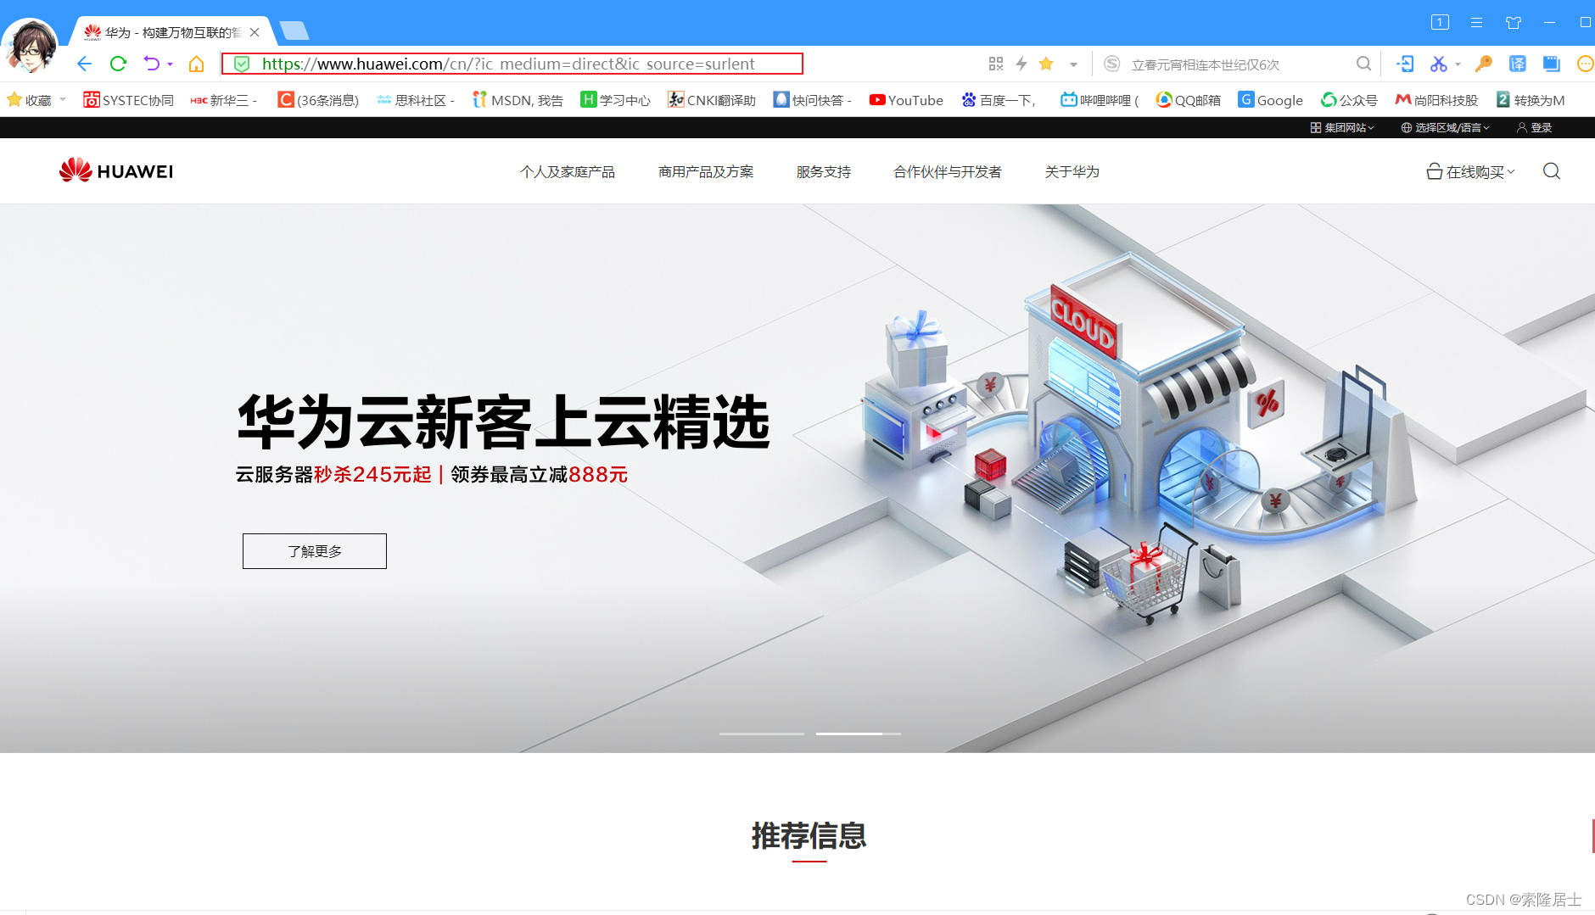Open the screenshot options dropdown arrow
This screenshot has height=915, width=1595.
[x=1458, y=64]
